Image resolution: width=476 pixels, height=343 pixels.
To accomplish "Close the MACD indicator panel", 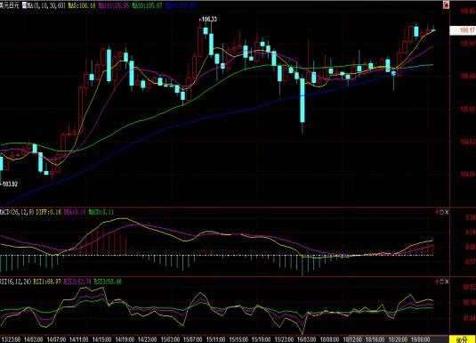I will 447,212.
